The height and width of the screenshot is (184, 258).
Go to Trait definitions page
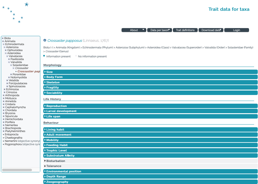click(185, 30)
